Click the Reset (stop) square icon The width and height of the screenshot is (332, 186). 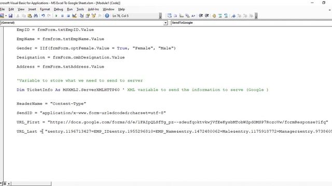[x=68, y=16]
